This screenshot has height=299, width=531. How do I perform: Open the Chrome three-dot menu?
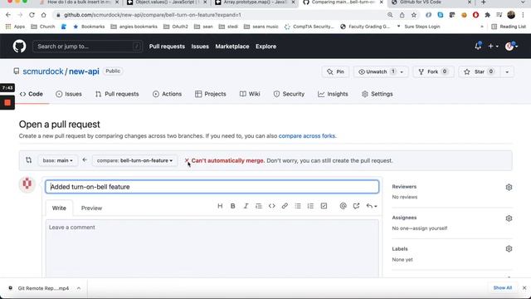tap(524, 15)
